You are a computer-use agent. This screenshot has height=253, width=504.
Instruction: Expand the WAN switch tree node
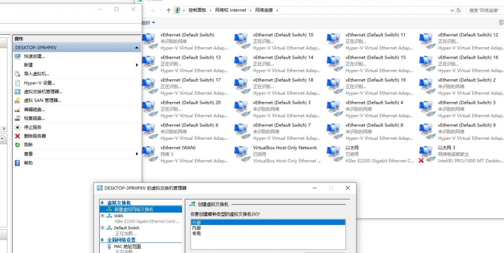pos(102,216)
